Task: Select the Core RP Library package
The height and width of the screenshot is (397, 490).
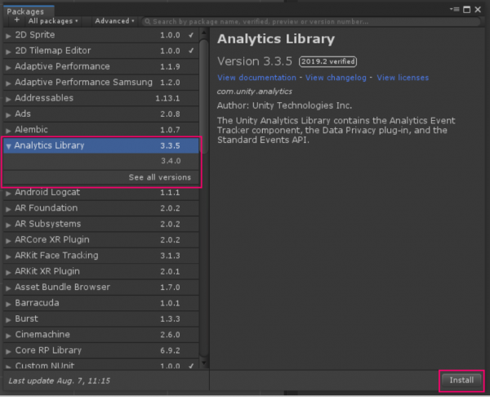Action: (x=101, y=350)
